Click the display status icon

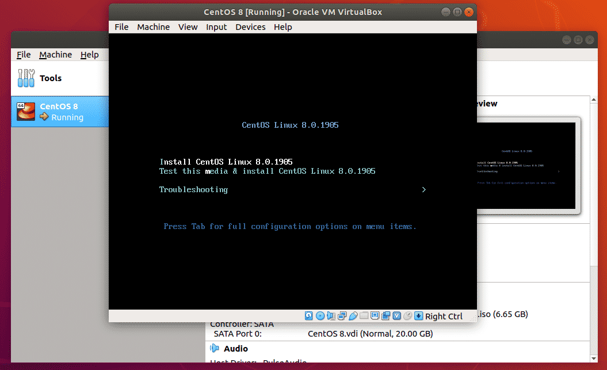[375, 315]
